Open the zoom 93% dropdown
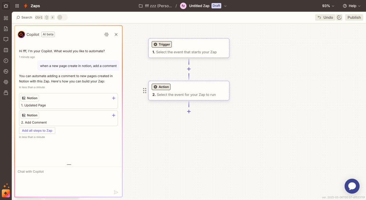Image resolution: width=366 pixels, height=200 pixels. click(328, 6)
